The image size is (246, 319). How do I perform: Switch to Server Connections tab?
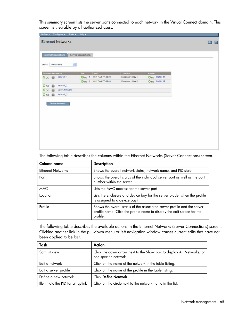click(x=80, y=55)
